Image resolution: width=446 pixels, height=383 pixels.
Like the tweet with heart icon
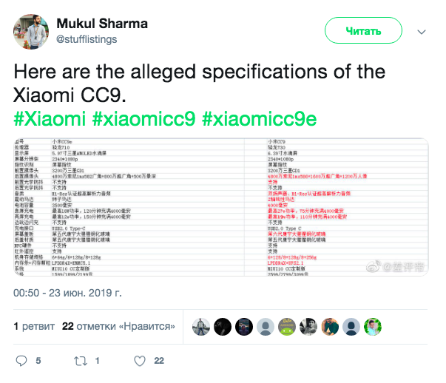click(x=140, y=361)
